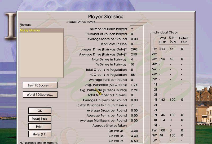Print the player statistics
The image size is (212, 144).
click(x=40, y=127)
